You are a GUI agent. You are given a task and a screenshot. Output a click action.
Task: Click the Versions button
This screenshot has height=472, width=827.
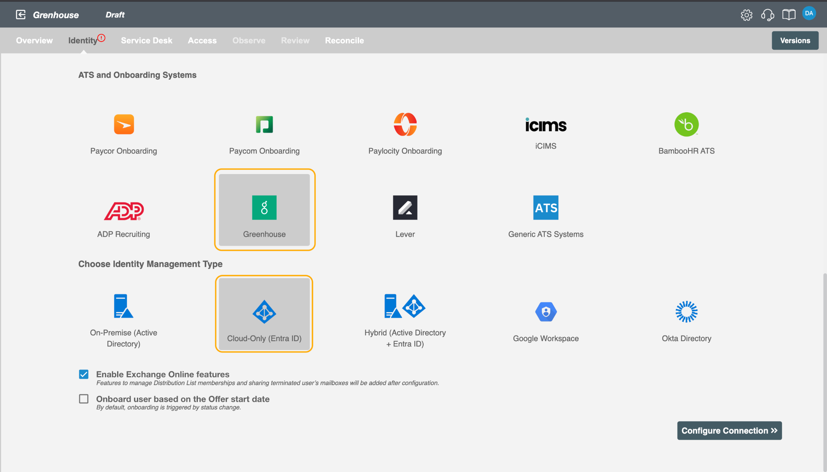[x=795, y=40]
